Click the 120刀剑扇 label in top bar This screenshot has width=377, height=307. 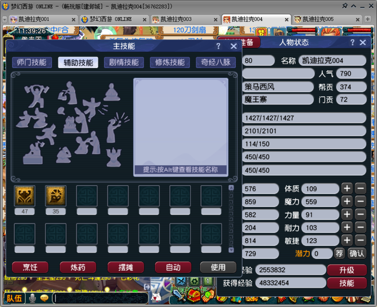coord(189,30)
